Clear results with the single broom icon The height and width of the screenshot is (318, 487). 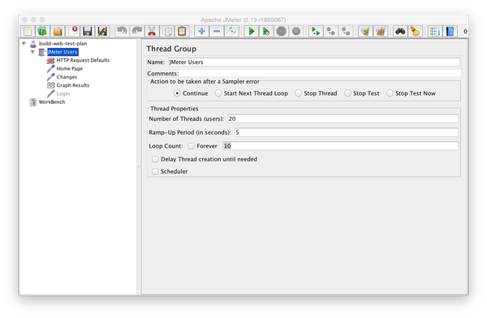(365, 32)
